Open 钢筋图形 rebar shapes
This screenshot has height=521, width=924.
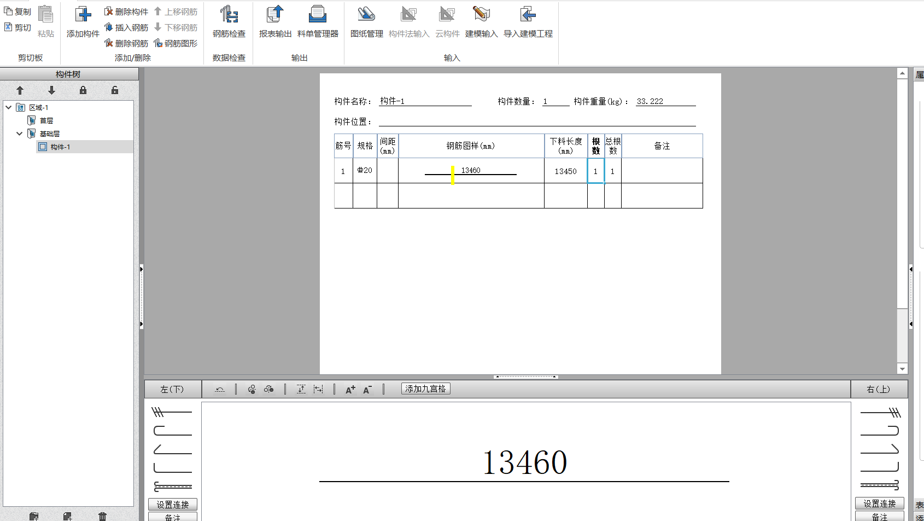[x=176, y=43]
